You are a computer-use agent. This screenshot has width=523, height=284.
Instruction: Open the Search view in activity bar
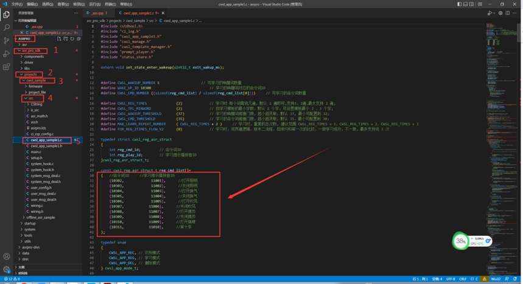point(6,27)
